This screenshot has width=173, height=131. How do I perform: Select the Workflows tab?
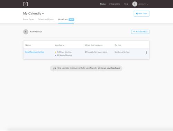point(63,19)
